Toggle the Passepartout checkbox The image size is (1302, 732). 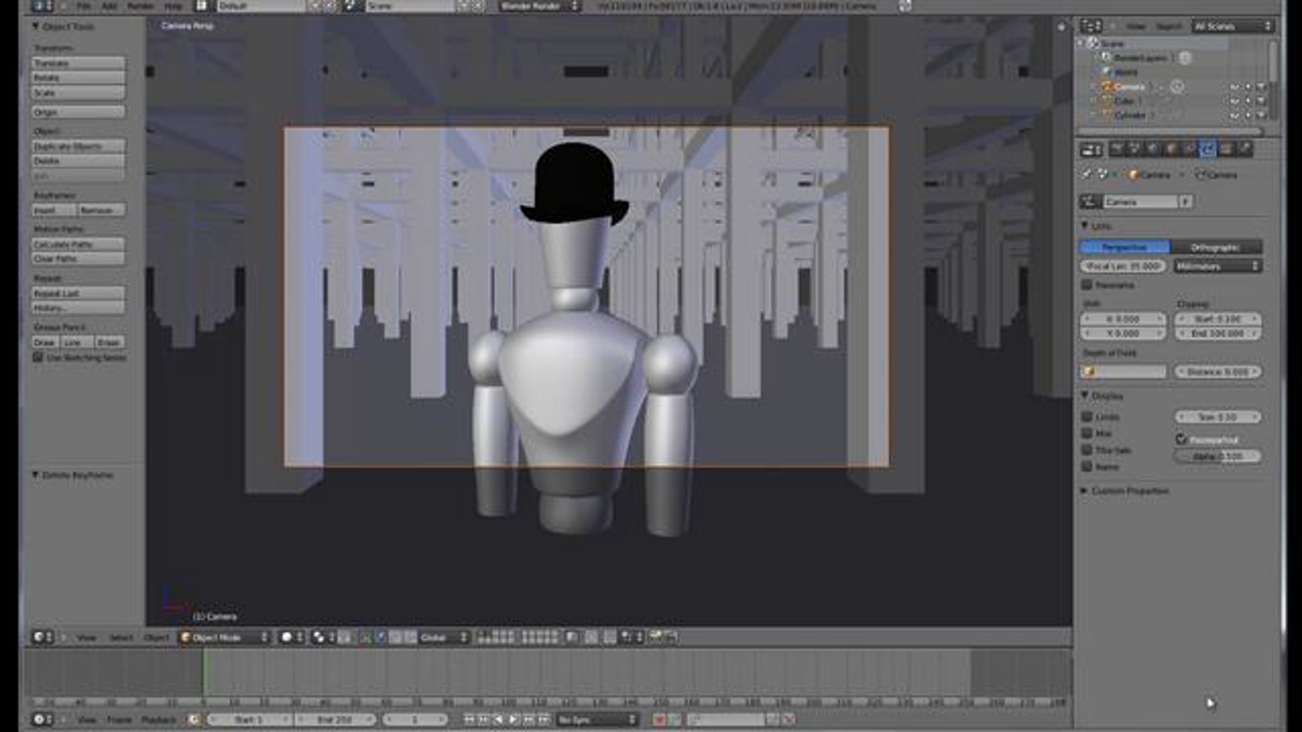point(1181,439)
